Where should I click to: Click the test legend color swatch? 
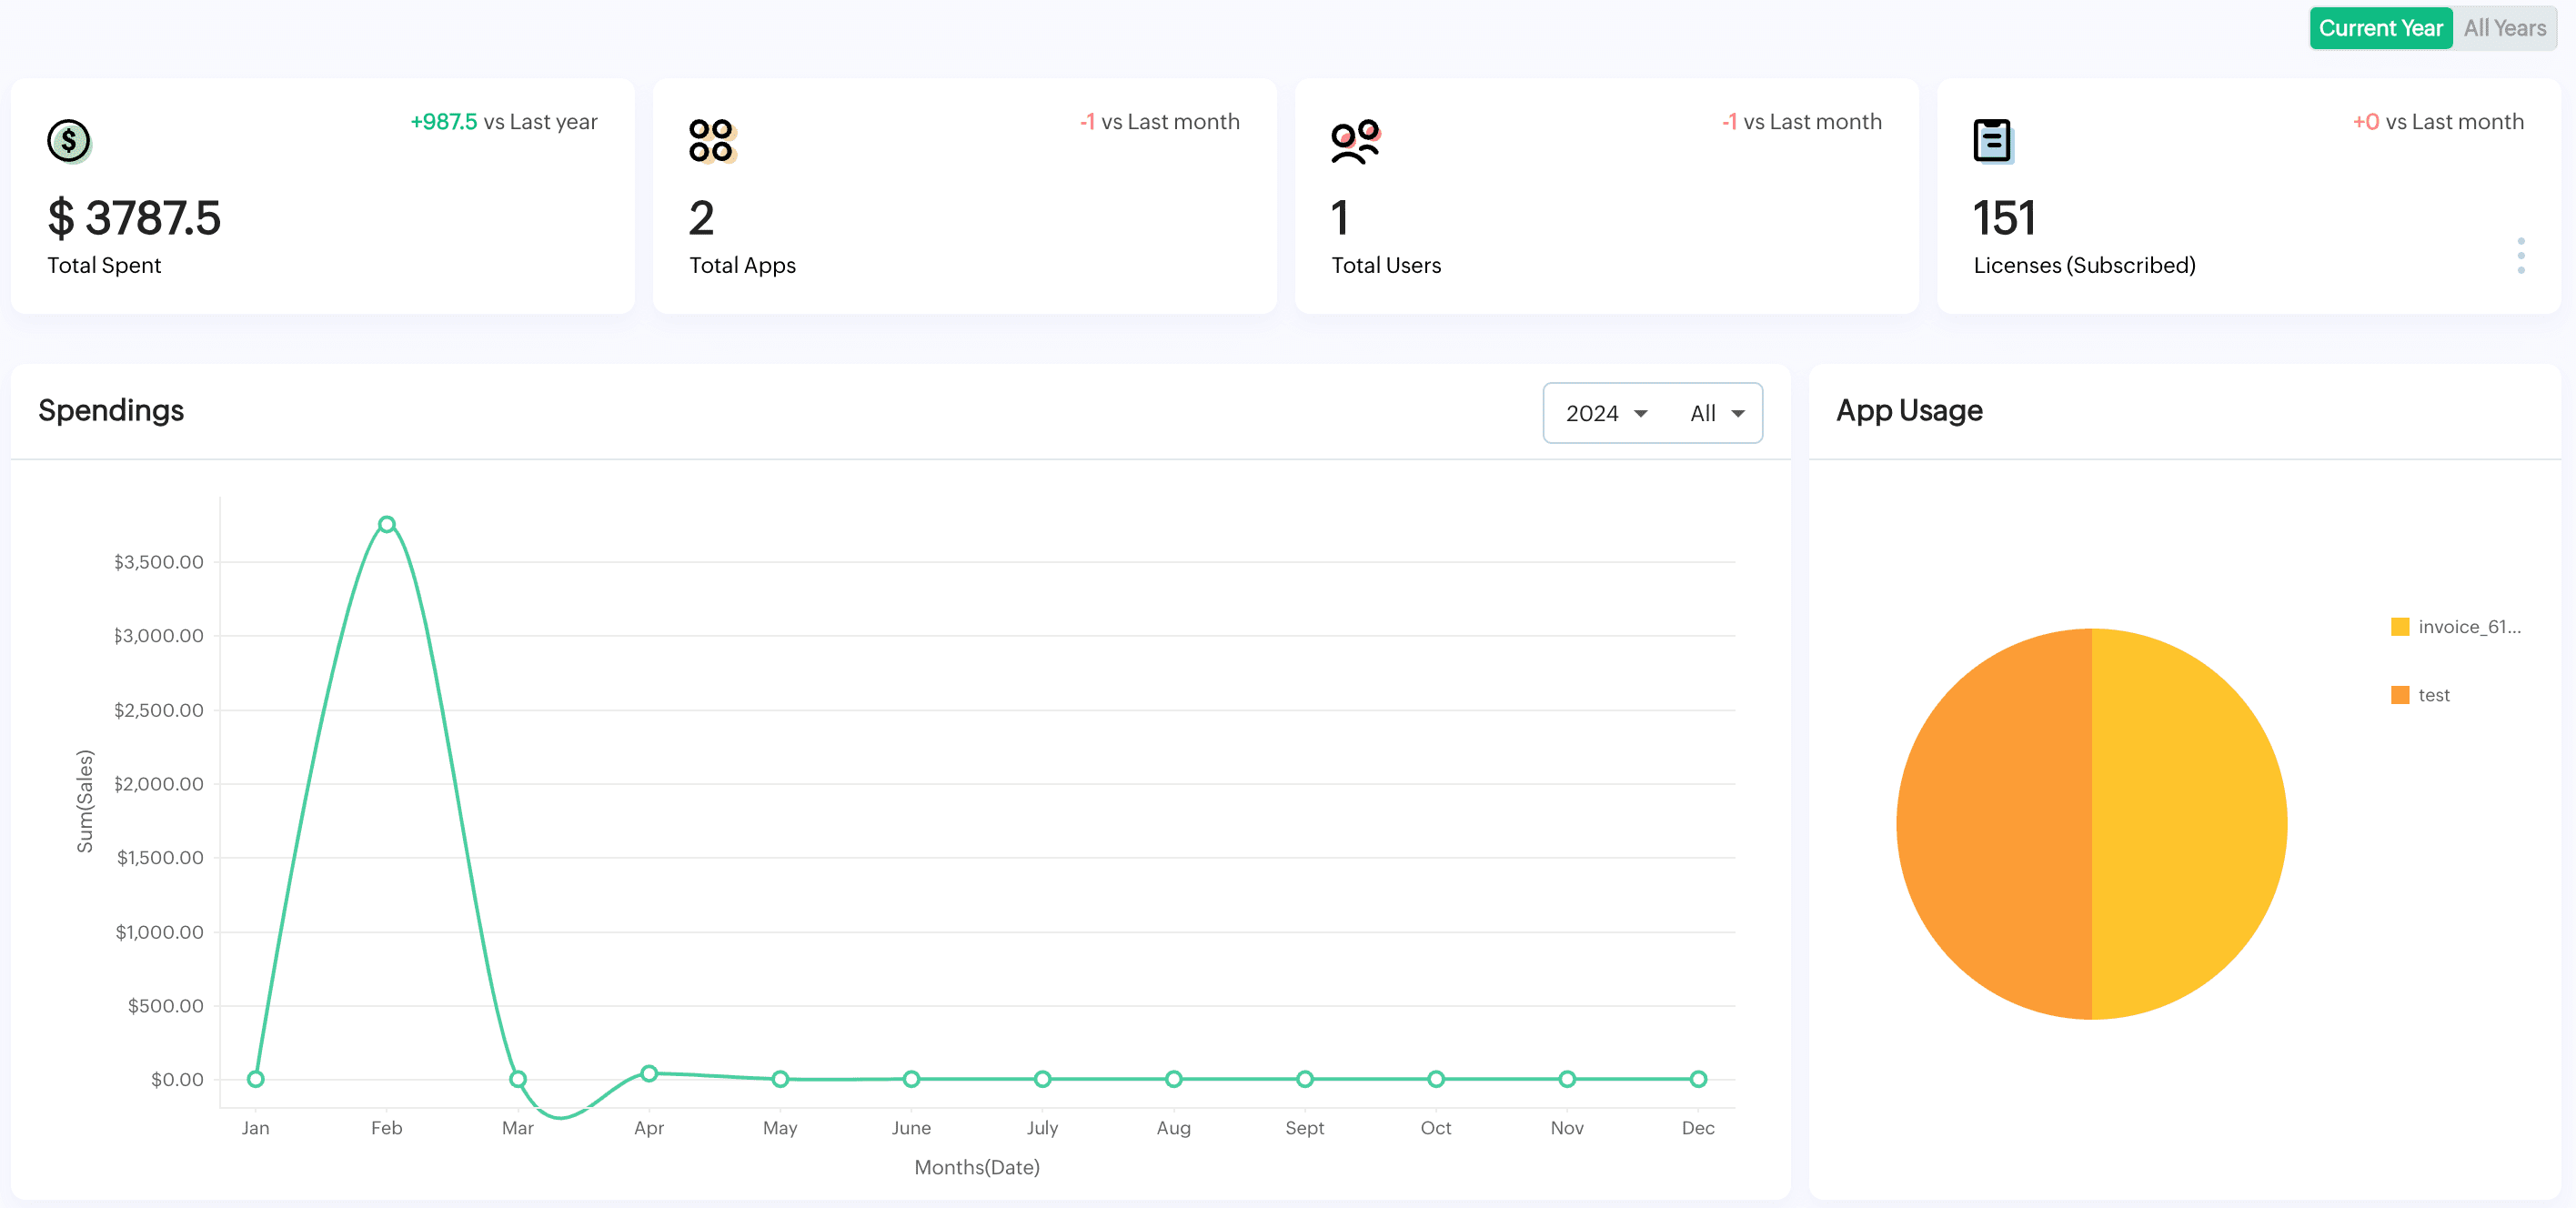point(2400,693)
